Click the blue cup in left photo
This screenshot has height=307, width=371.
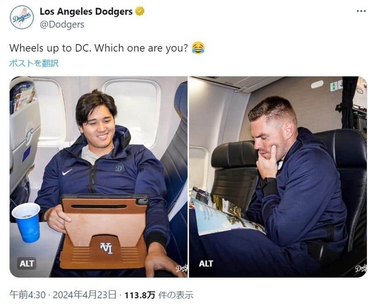[26, 222]
